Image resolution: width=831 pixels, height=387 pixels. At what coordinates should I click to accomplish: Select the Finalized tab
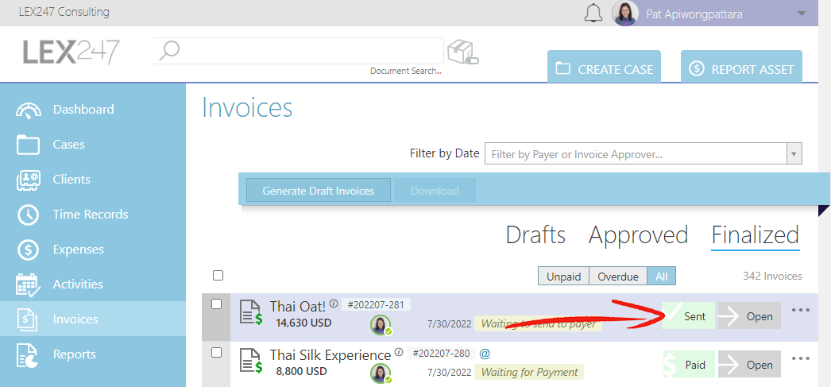[756, 235]
